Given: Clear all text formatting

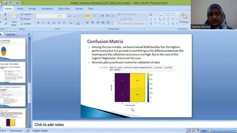Looking at the screenshot, I should coord(80,16).
